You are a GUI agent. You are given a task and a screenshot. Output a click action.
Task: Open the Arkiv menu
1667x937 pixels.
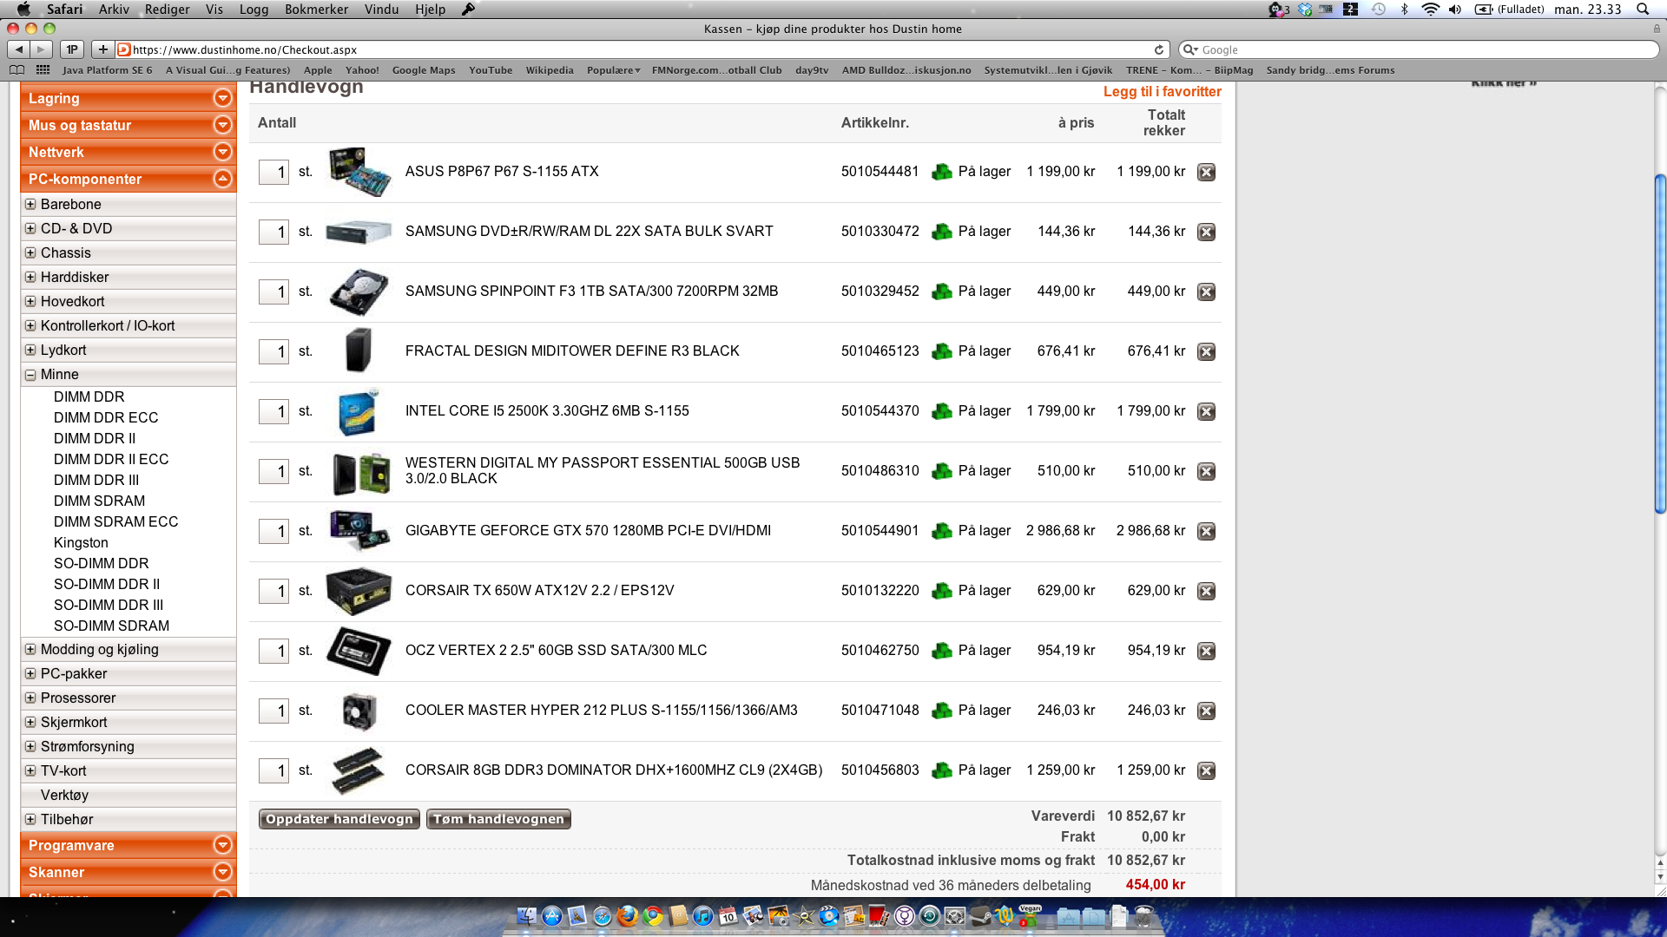pyautogui.click(x=114, y=9)
